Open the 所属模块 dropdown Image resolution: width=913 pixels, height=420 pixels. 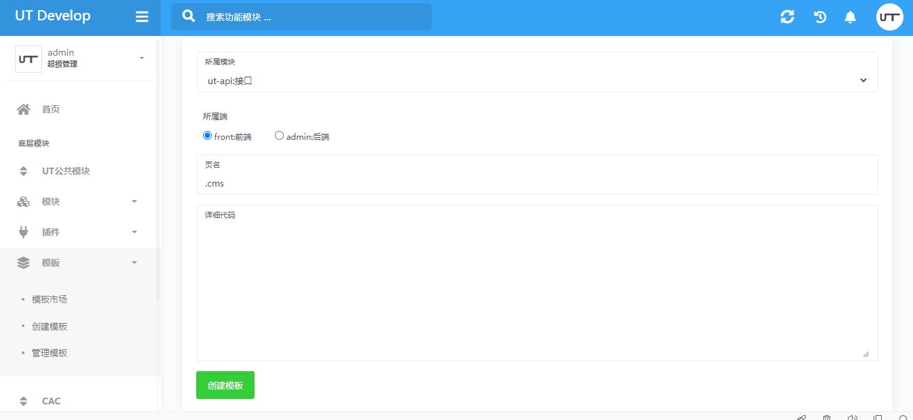tap(536, 81)
